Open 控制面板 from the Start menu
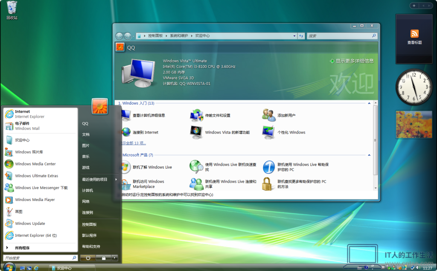 [x=89, y=224]
